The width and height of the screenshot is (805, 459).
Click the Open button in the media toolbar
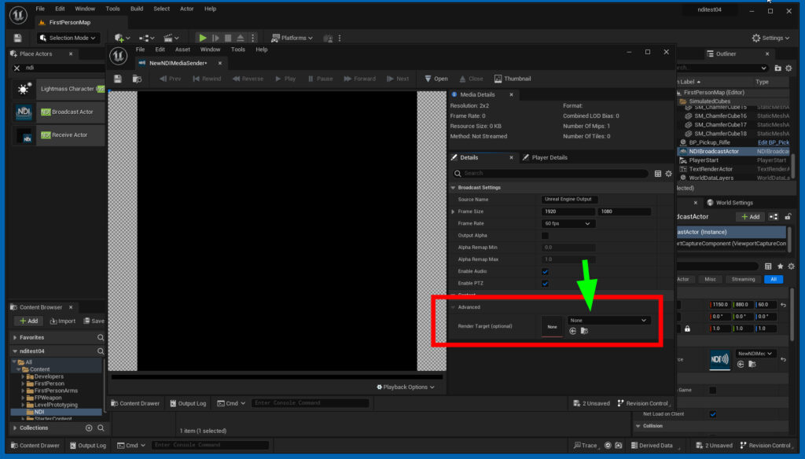coord(436,79)
